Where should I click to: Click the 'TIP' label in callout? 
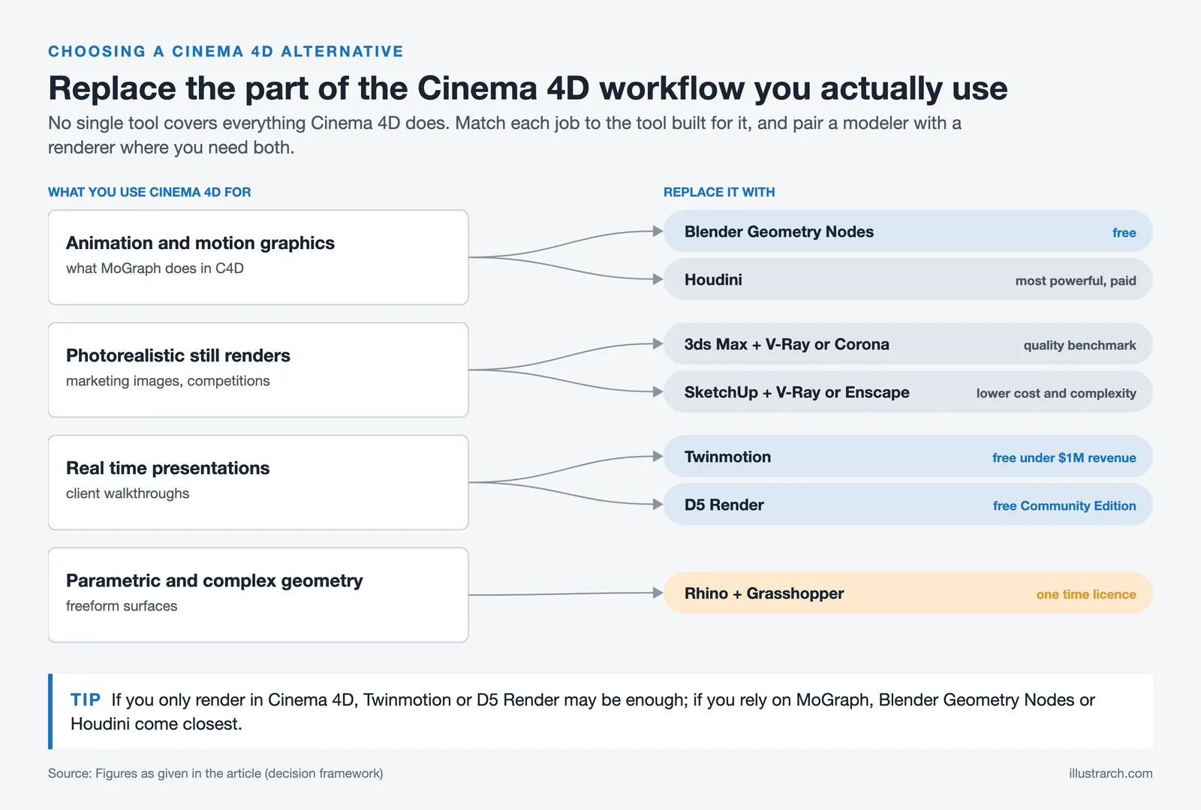click(86, 700)
